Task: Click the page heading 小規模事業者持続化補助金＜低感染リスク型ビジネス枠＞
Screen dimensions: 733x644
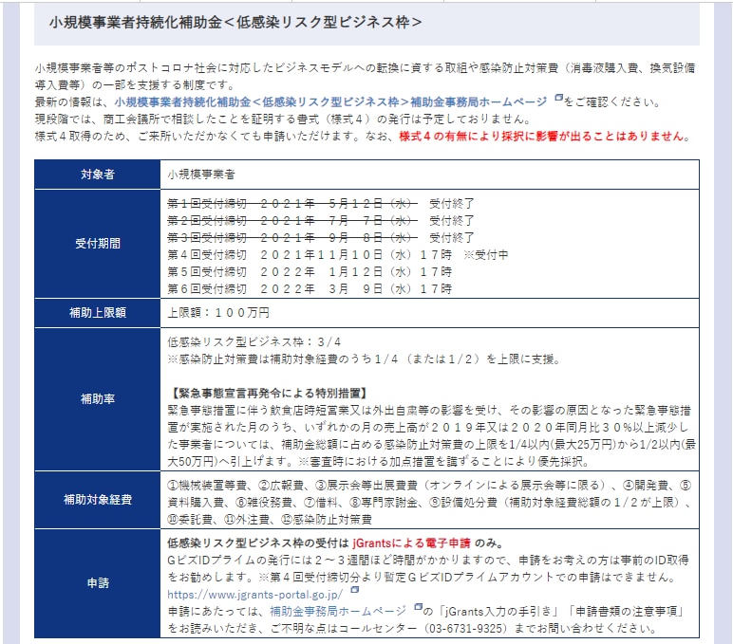Action: click(235, 23)
